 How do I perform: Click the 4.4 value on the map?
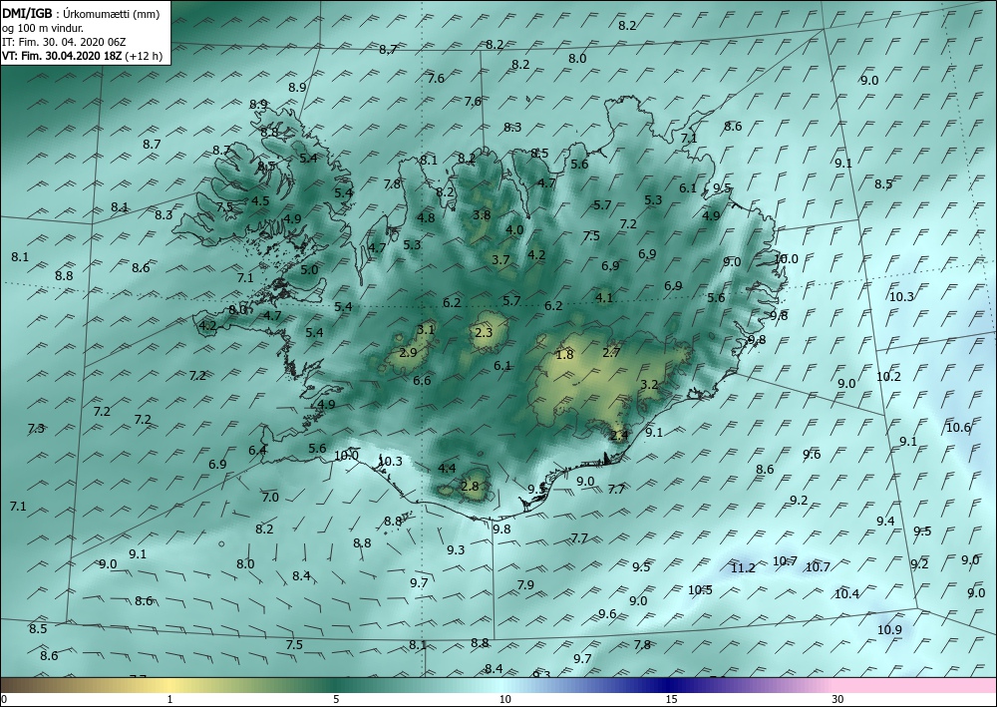tap(447, 469)
